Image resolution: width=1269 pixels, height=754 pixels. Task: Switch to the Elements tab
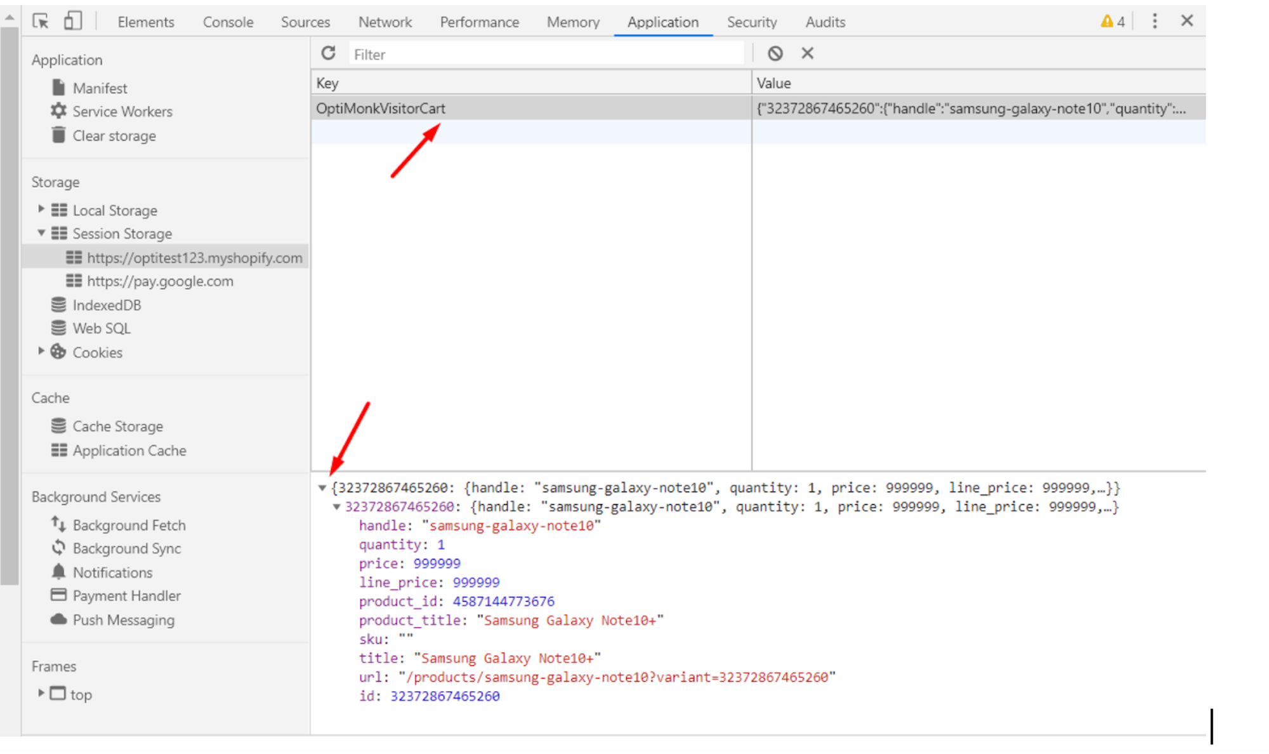(x=145, y=22)
